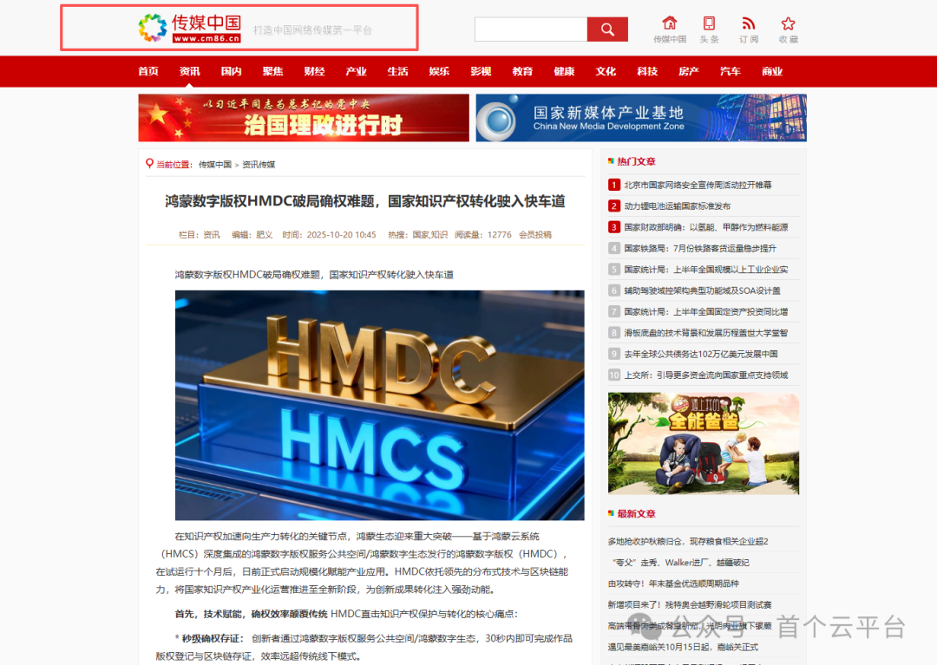Click the magnifier search button
Image resolution: width=937 pixels, height=665 pixels.
(607, 29)
